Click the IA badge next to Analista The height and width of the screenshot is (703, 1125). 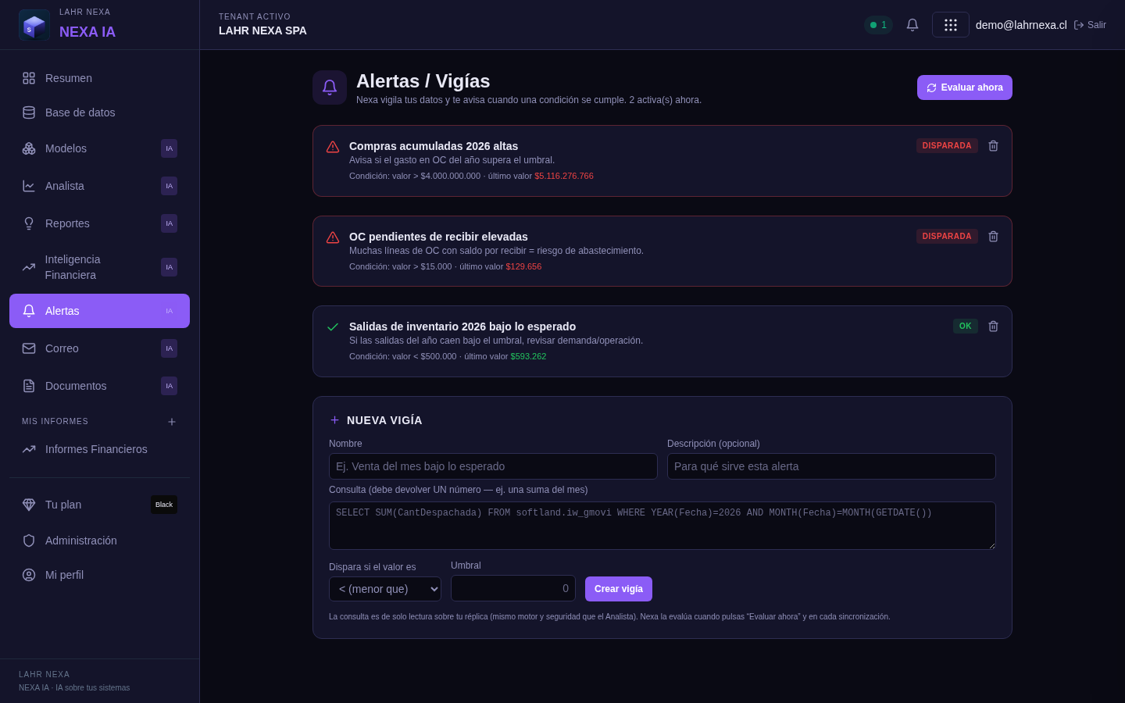(x=169, y=186)
